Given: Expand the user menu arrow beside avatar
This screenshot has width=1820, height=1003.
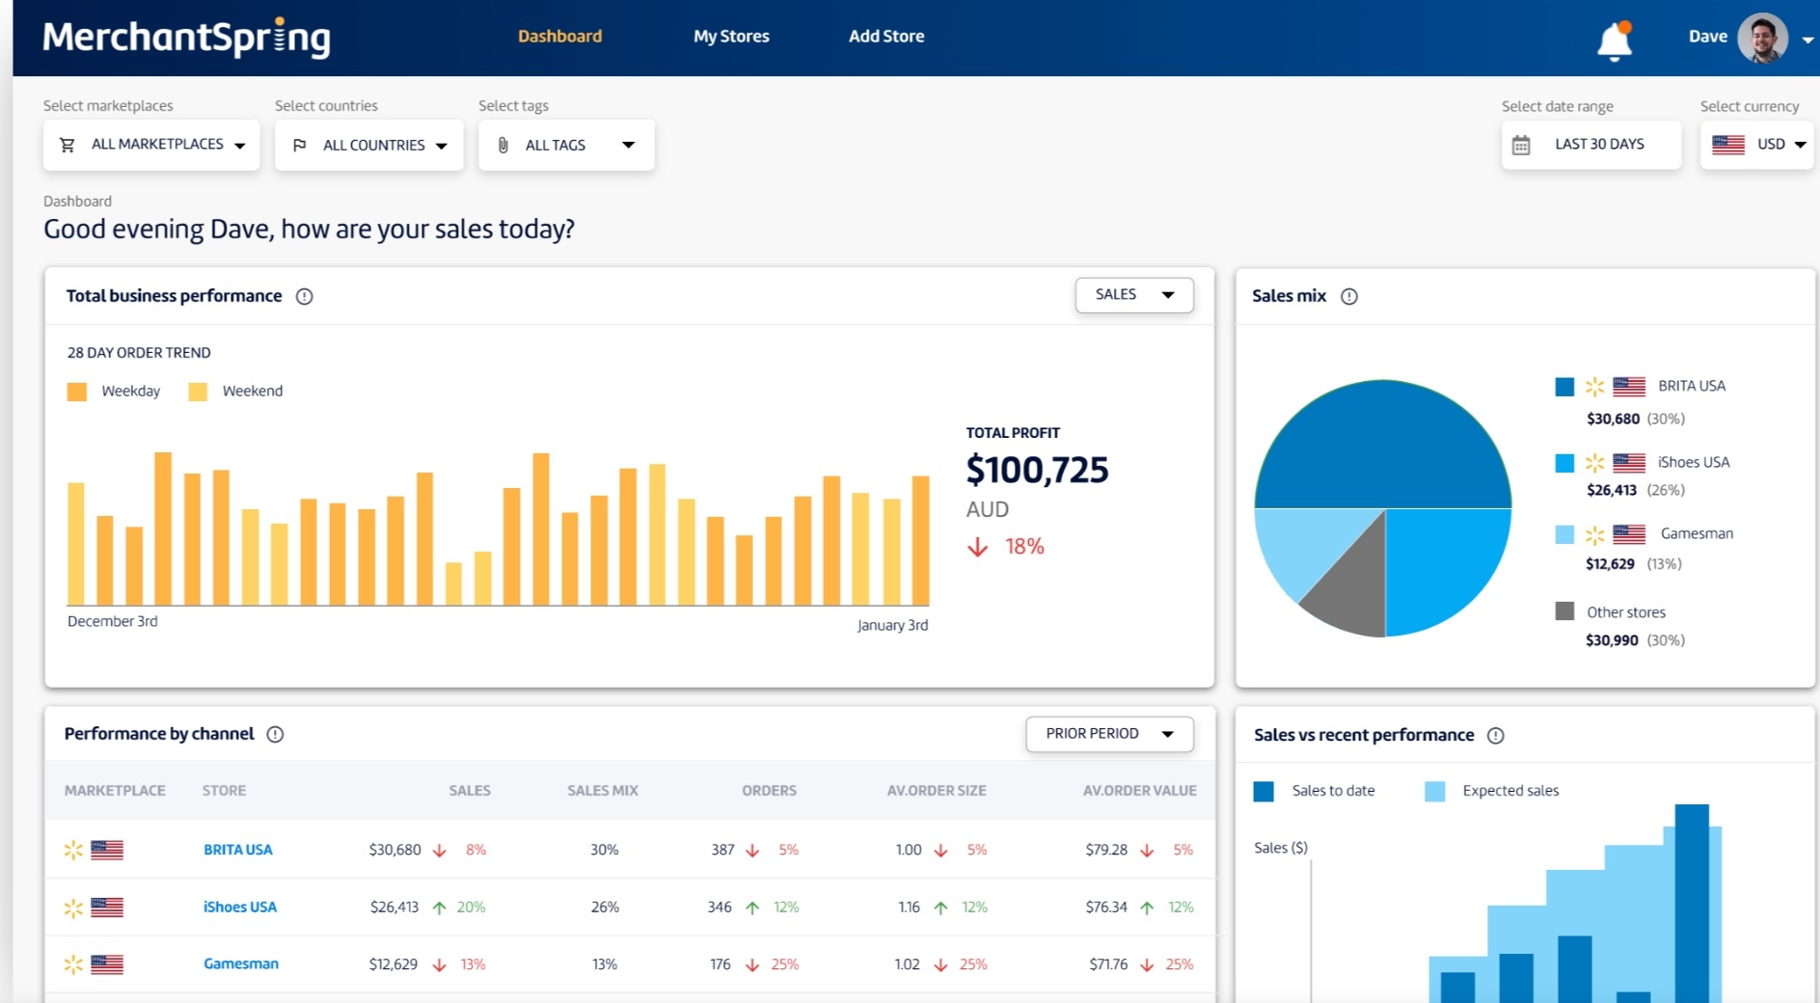Looking at the screenshot, I should pos(1807,40).
